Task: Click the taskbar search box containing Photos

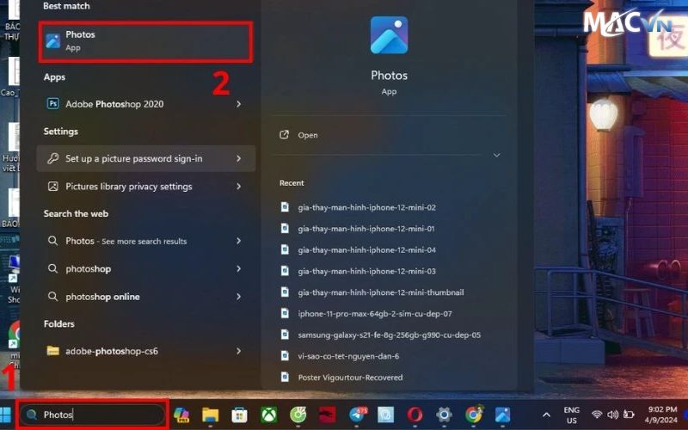Action: tap(93, 415)
